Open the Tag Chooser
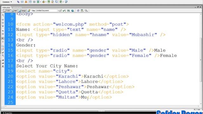Image resolution: width=203 pixels, height=114 pixels. [x=66, y=2]
